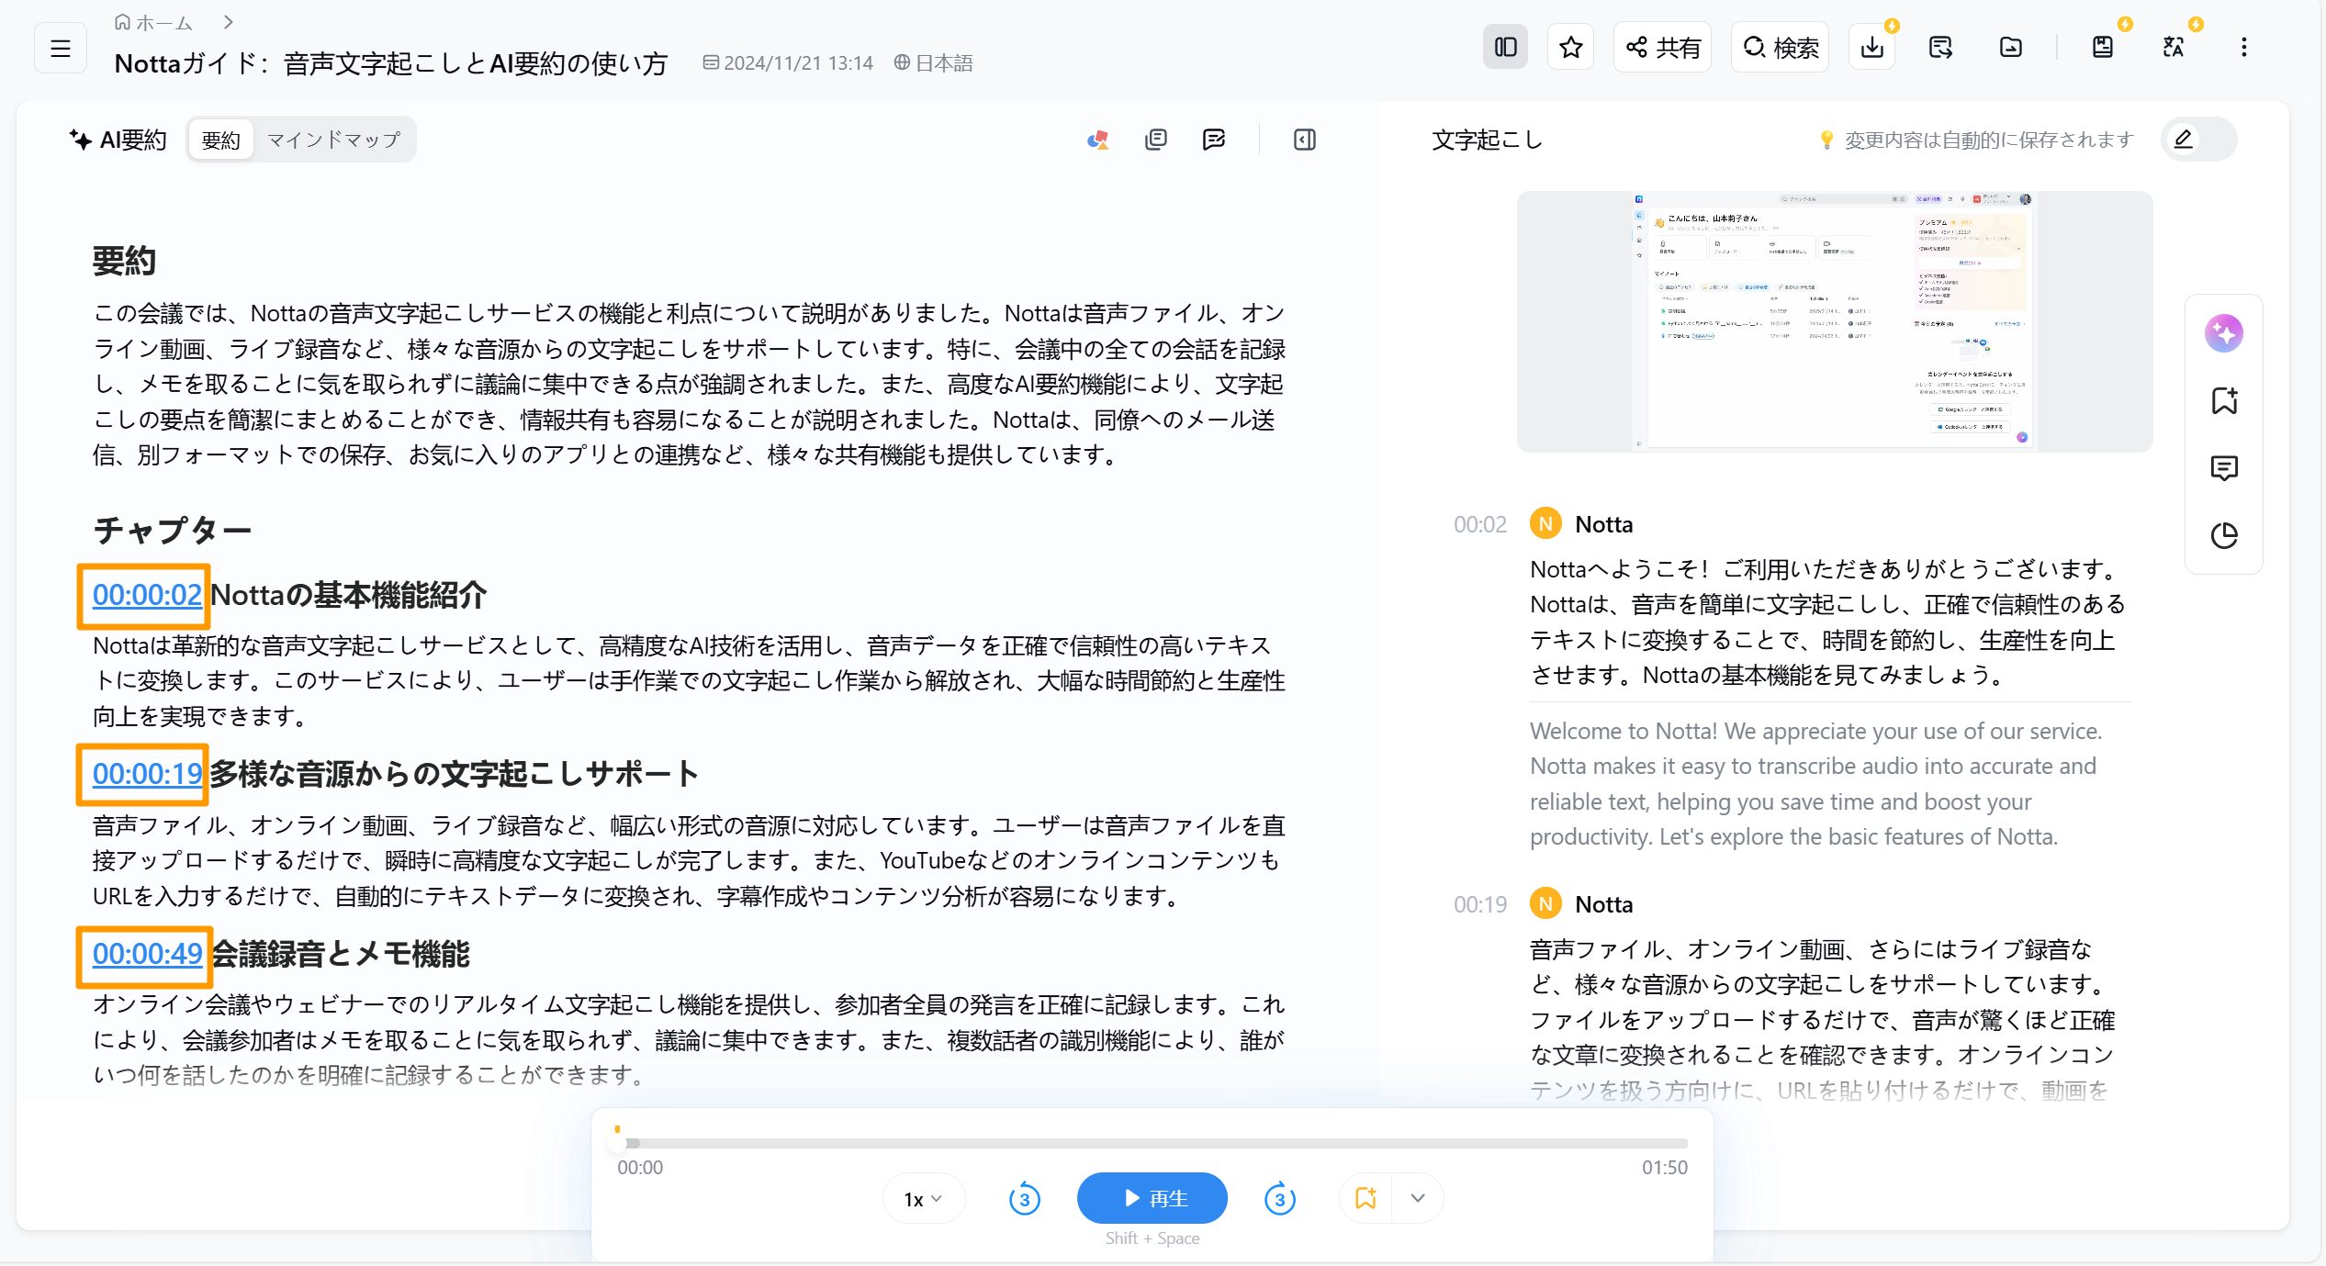Open the translate icon in toolbar
The height and width of the screenshot is (1266, 2326).
2174,47
